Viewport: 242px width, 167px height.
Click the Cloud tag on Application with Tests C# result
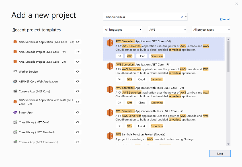(x=142, y=103)
